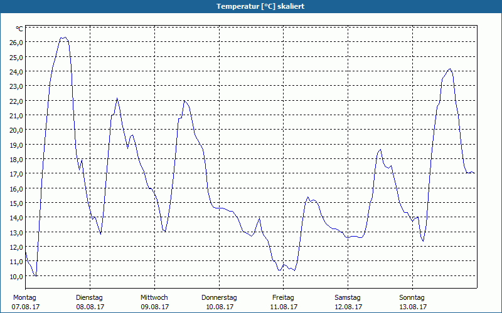The width and height of the screenshot is (502, 313).
Task: Select the 16,0 axis value
Action: (x=16, y=189)
